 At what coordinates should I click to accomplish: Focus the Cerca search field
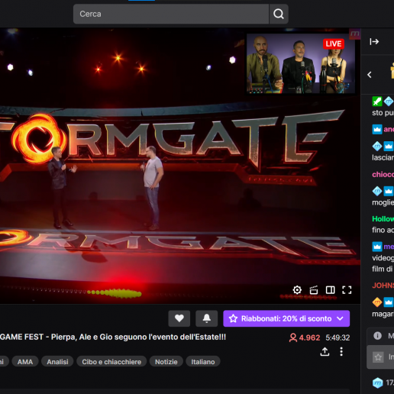tap(171, 14)
